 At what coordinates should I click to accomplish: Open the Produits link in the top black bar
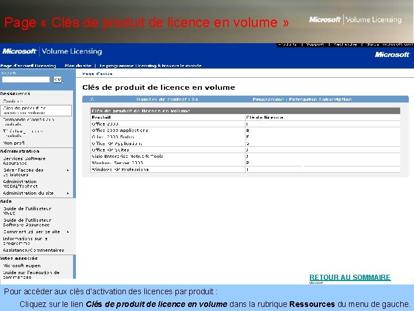pos(287,44)
